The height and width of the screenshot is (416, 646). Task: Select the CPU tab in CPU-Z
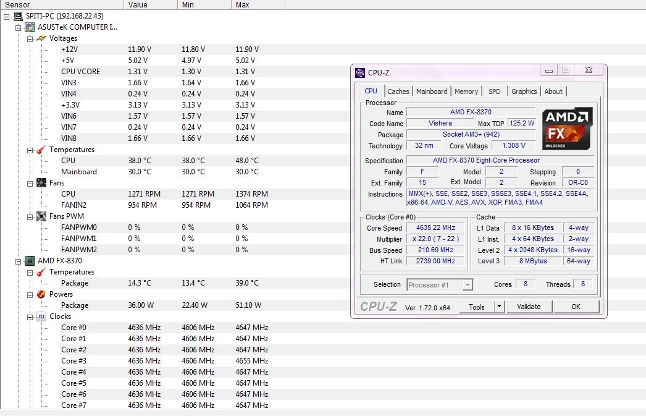tap(371, 91)
